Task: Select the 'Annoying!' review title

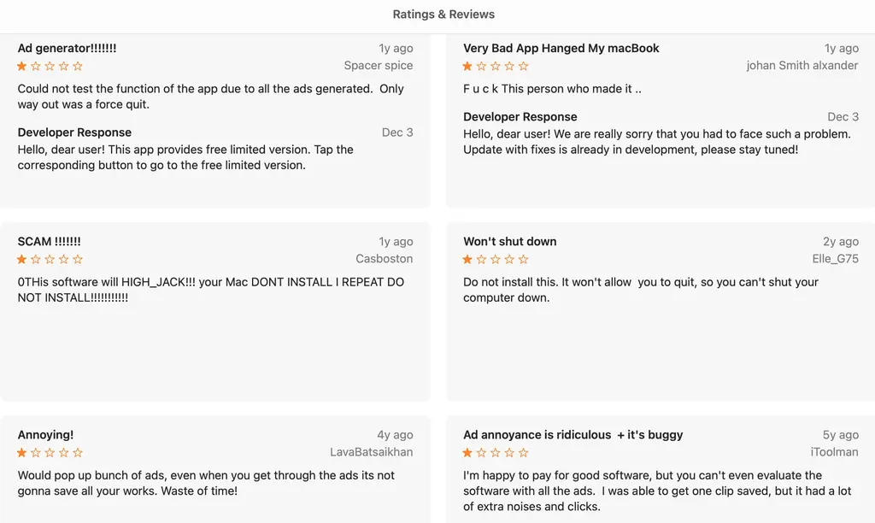Action: click(45, 434)
